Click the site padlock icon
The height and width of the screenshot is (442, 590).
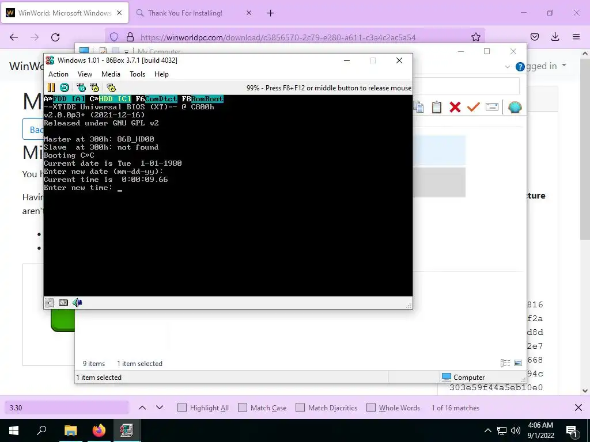point(130,37)
